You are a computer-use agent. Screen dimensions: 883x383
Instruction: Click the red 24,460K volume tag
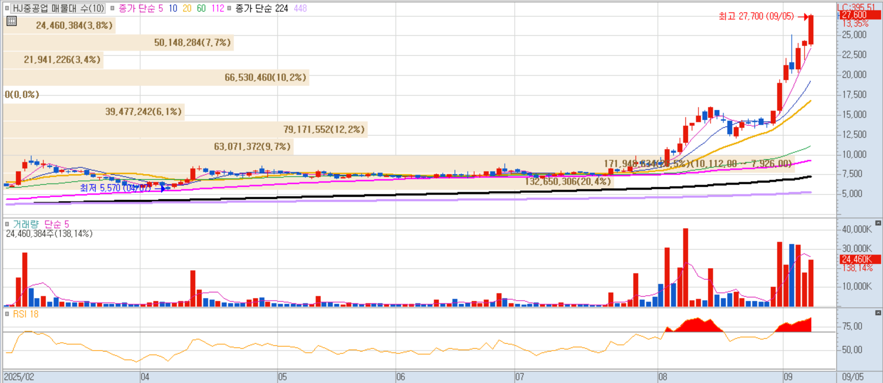point(860,259)
